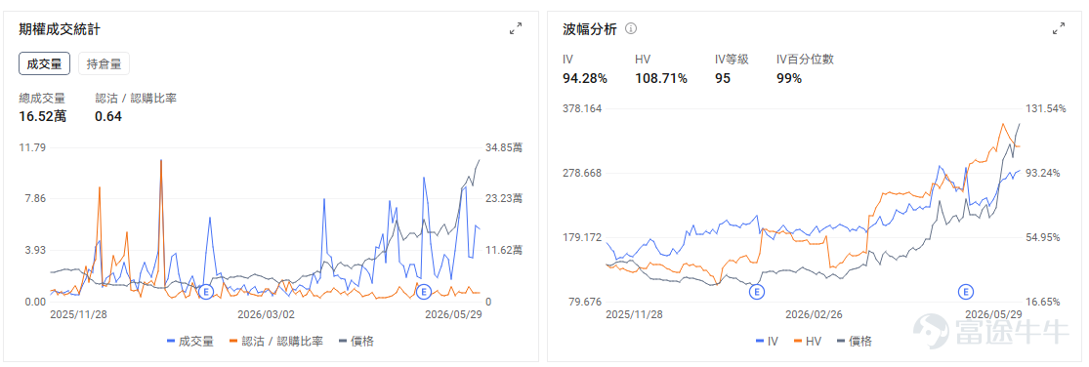Viewport: 1089px width, 367px height.
Task: Click the IV等級 value 95
Action: click(723, 78)
